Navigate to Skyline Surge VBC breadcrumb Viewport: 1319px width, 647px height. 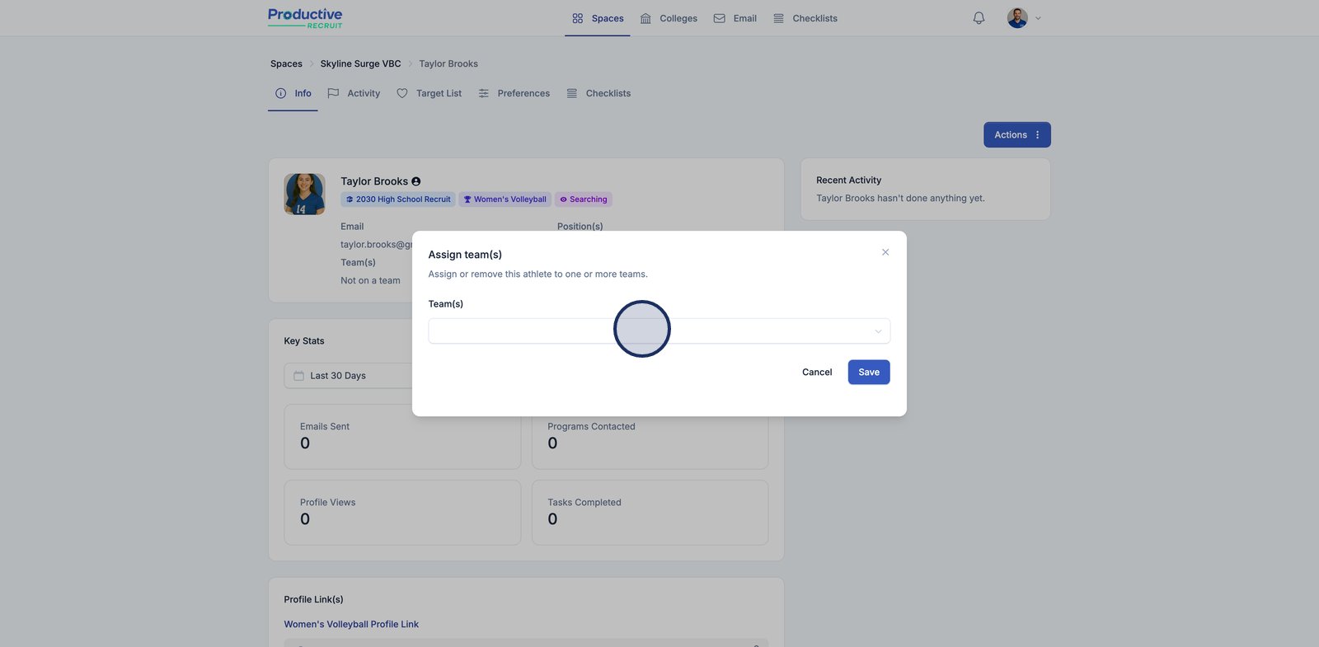point(360,63)
